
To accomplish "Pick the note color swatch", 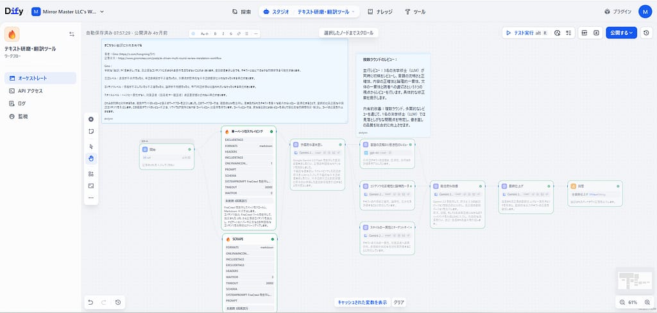I will (x=194, y=33).
